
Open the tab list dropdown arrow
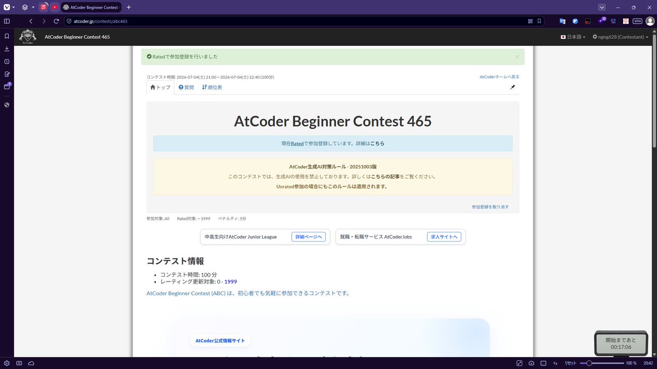pos(602,8)
